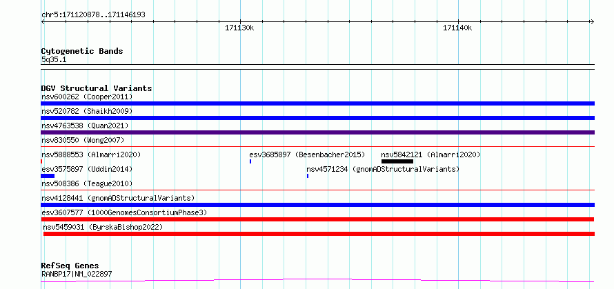
Task: Click the small red nsv5888553 marker
Action: 41,161
